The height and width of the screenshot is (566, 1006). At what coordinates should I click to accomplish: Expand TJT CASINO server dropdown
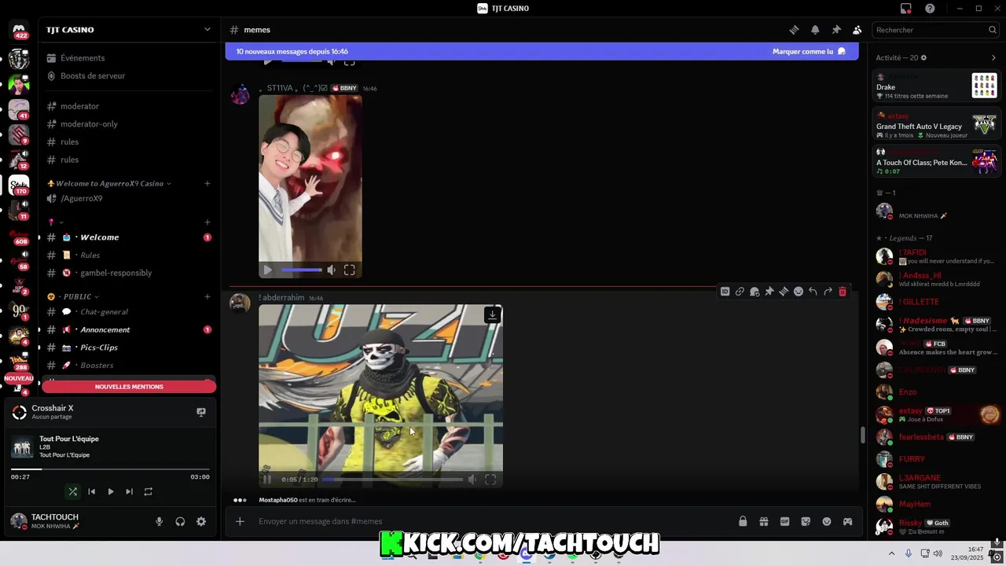click(207, 30)
